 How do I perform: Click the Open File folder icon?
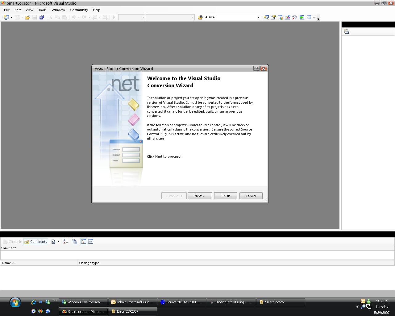(x=27, y=17)
